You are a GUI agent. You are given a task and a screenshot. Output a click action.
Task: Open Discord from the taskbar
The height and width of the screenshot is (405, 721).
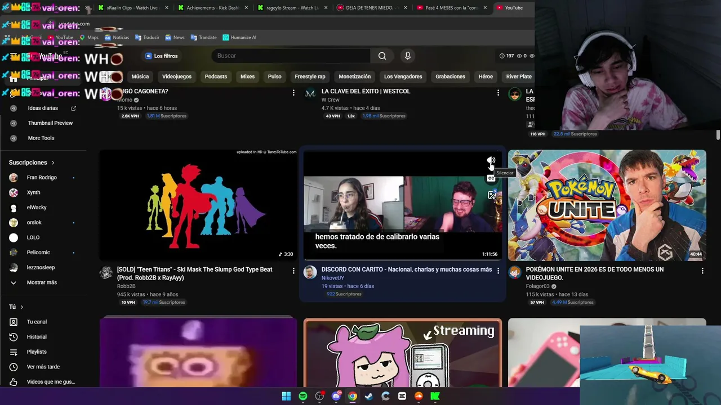(x=336, y=396)
